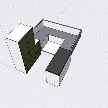Select the white top face of tall cabinet
The image size is (108, 108).
point(19,33)
